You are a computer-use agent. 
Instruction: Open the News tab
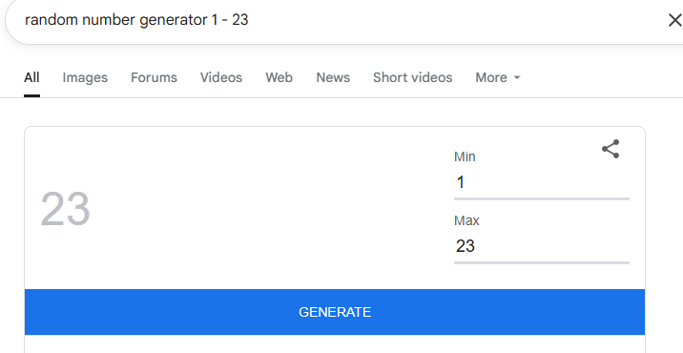333,77
